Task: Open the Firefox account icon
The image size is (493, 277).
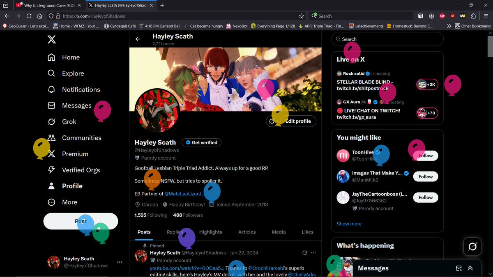Action: [x=431, y=16]
